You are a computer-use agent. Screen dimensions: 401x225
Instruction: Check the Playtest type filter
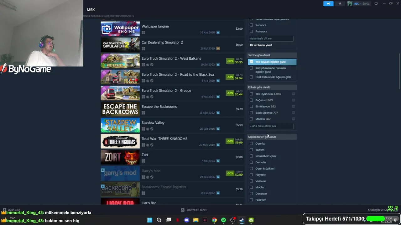pos(251,175)
